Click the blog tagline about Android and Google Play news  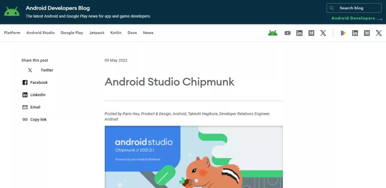pyautogui.click(x=88, y=16)
